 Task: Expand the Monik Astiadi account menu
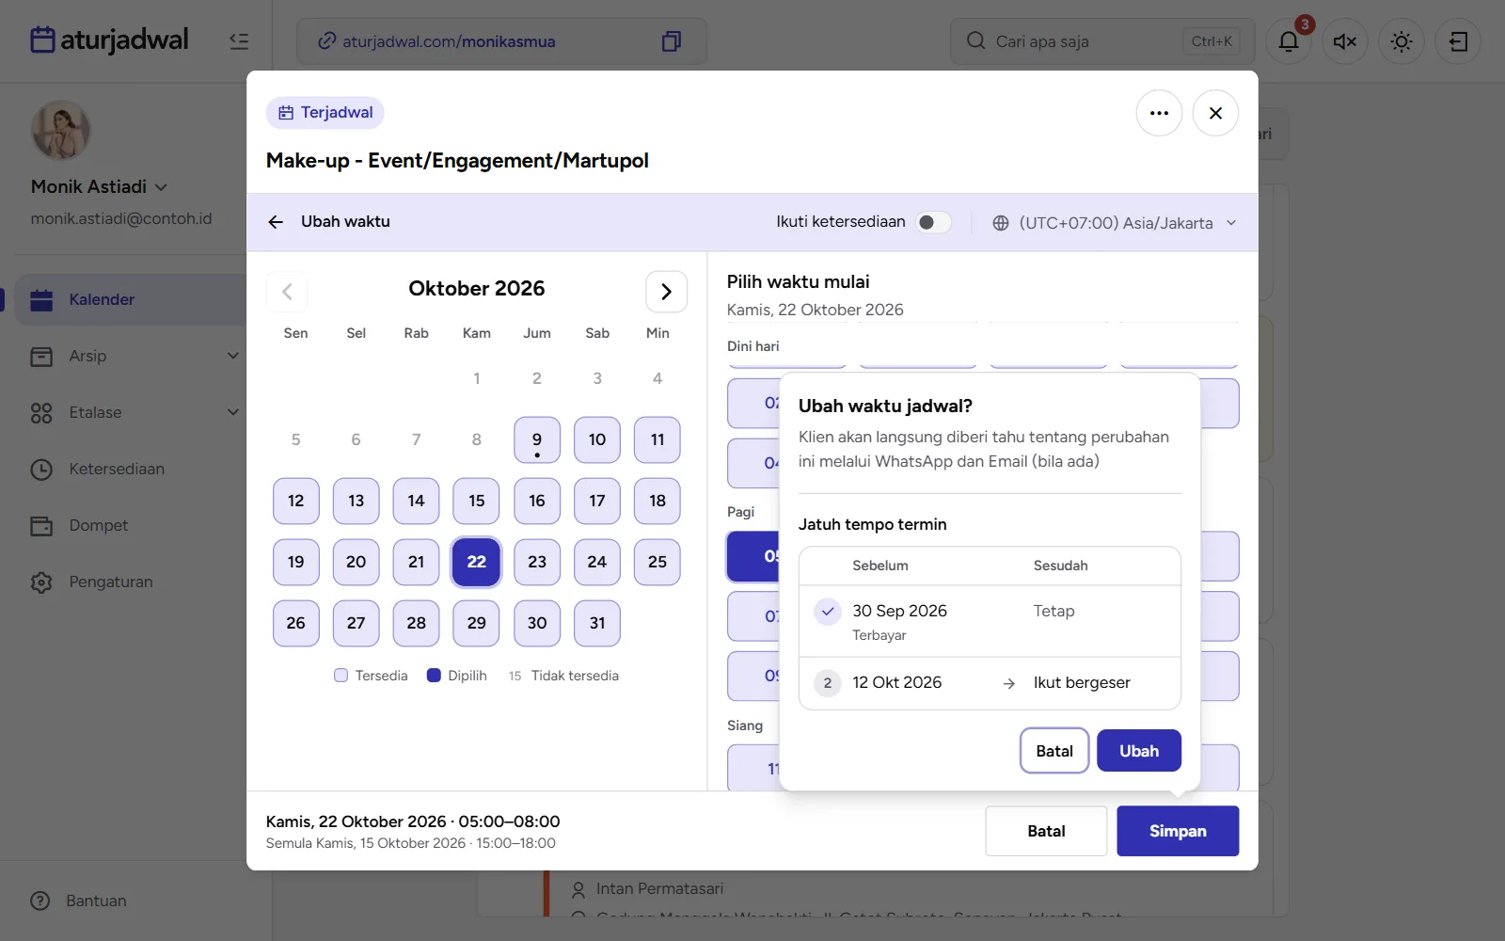(99, 186)
